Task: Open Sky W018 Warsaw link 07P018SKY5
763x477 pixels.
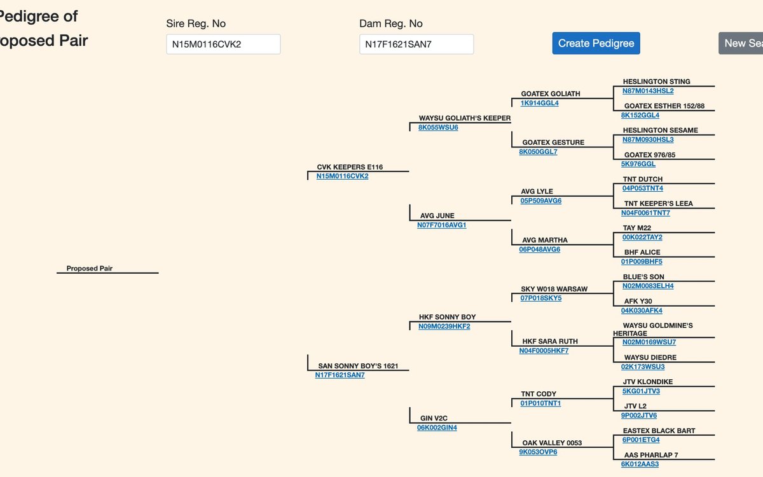Action: [540, 298]
